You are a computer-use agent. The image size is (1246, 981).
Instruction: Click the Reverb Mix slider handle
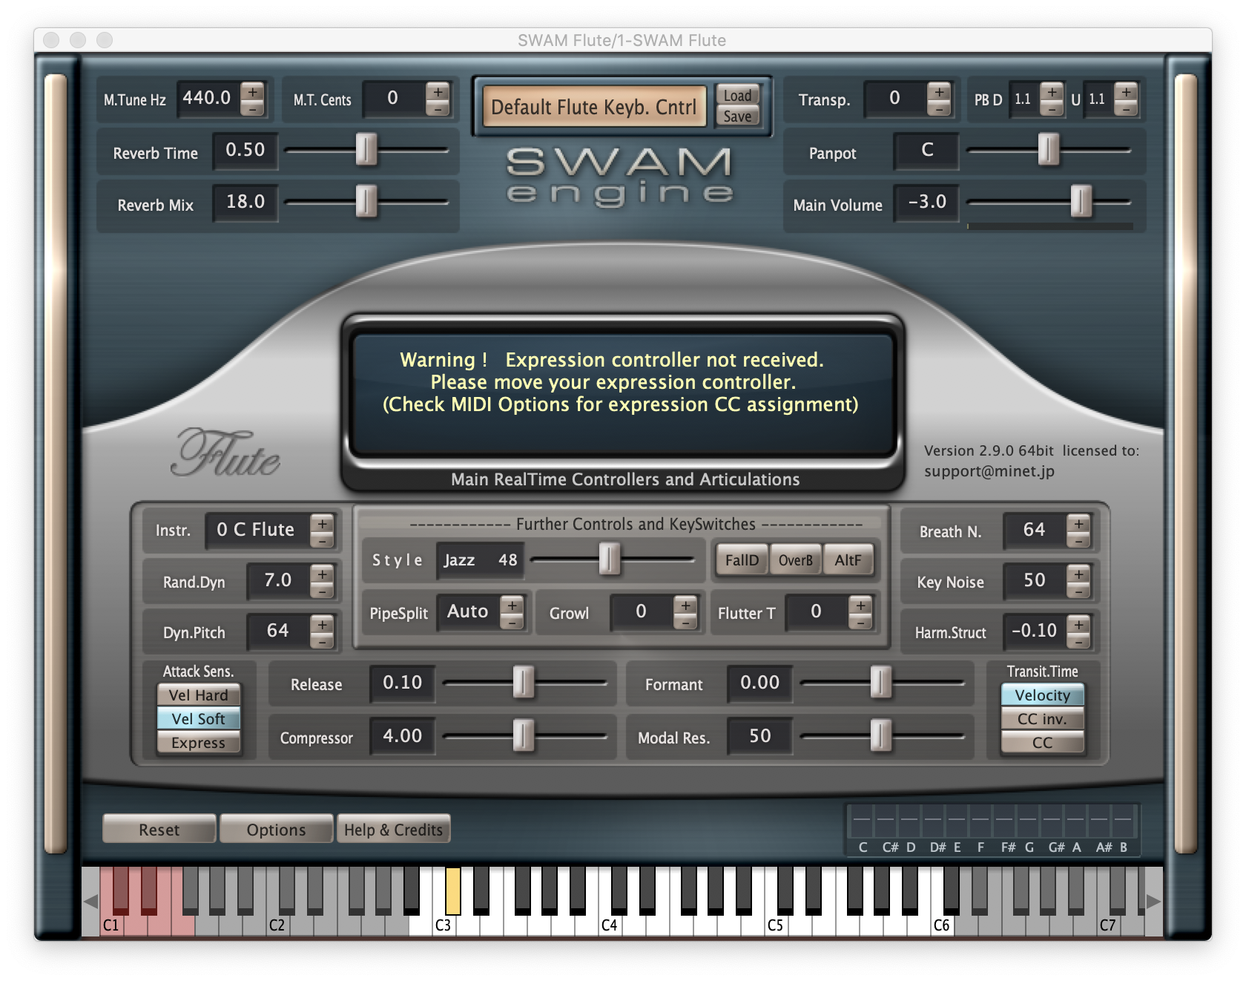point(366,201)
